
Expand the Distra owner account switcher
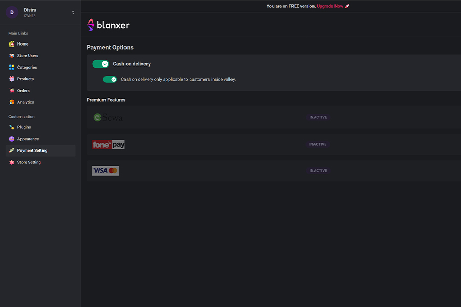pos(73,12)
